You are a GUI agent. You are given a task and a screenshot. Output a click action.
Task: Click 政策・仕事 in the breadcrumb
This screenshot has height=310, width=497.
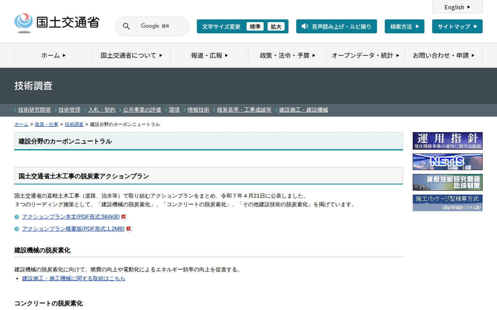[47, 124]
